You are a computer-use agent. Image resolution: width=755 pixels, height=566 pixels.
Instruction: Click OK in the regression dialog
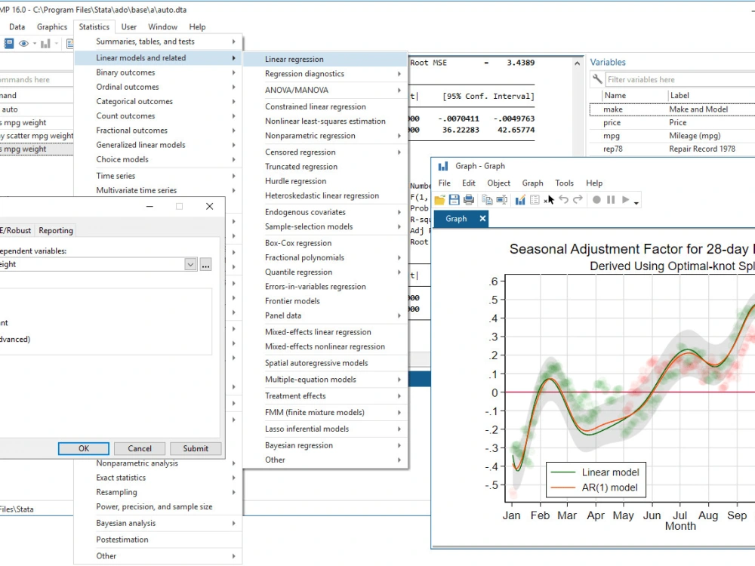pos(84,448)
